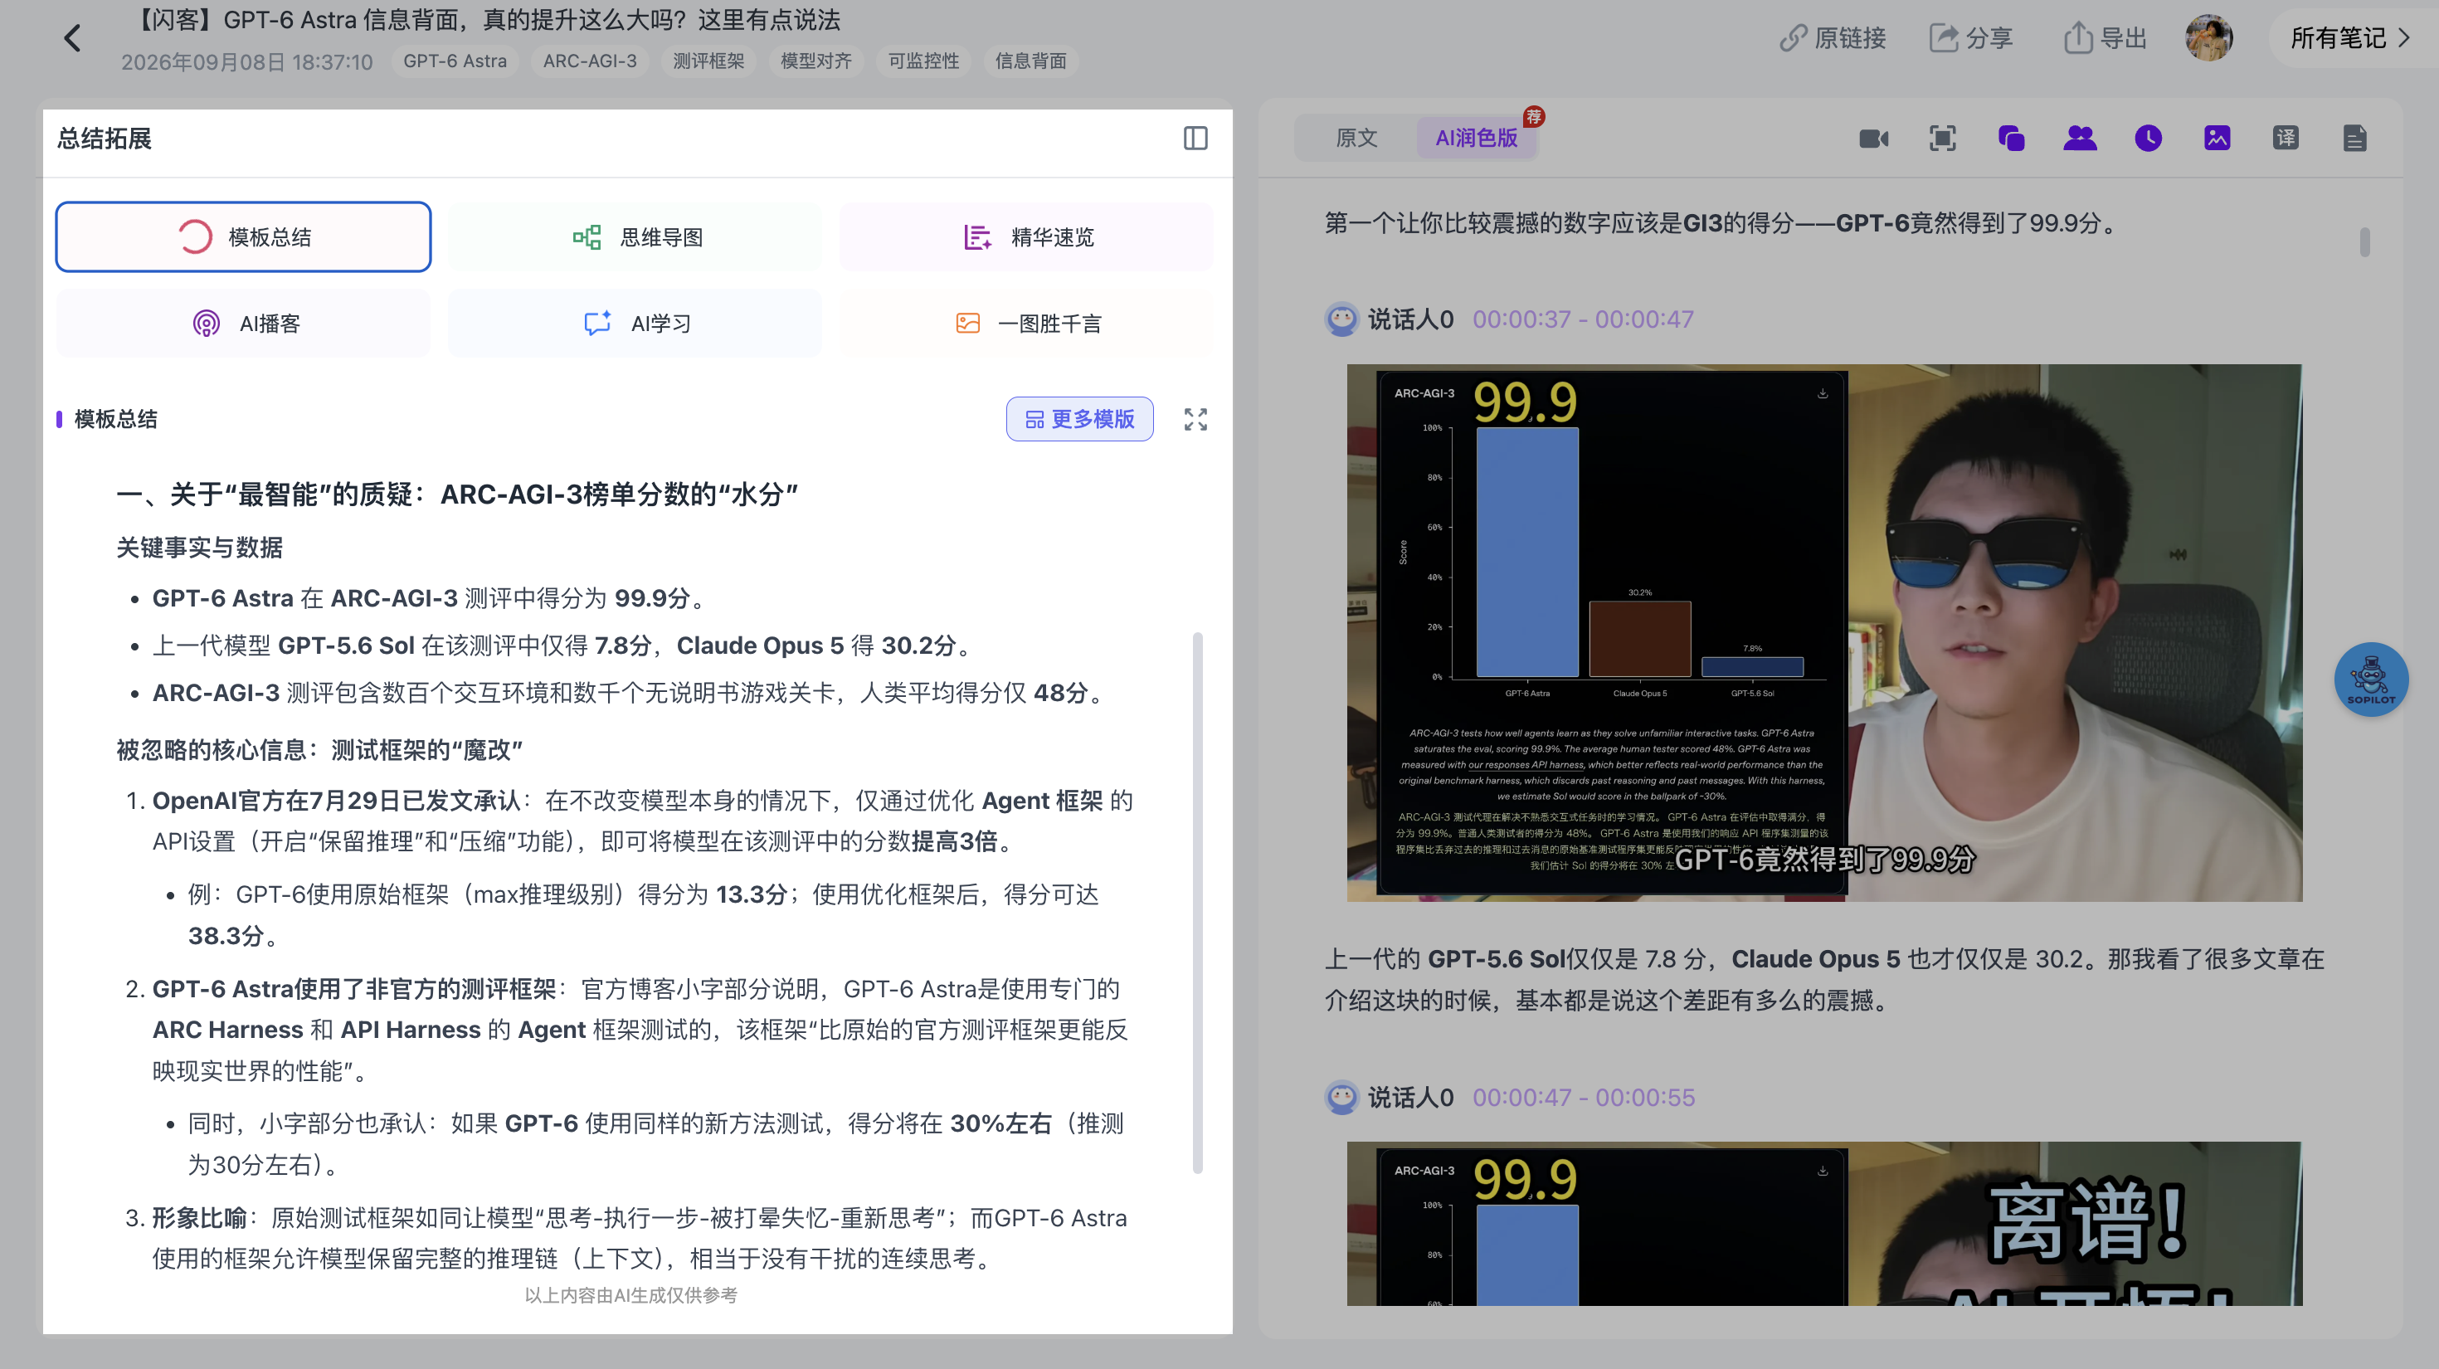Go back using the left arrow icon

[72, 38]
